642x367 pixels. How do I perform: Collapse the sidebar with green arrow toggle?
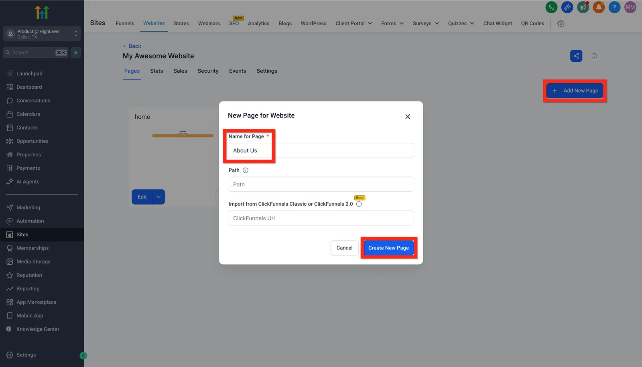pos(83,355)
